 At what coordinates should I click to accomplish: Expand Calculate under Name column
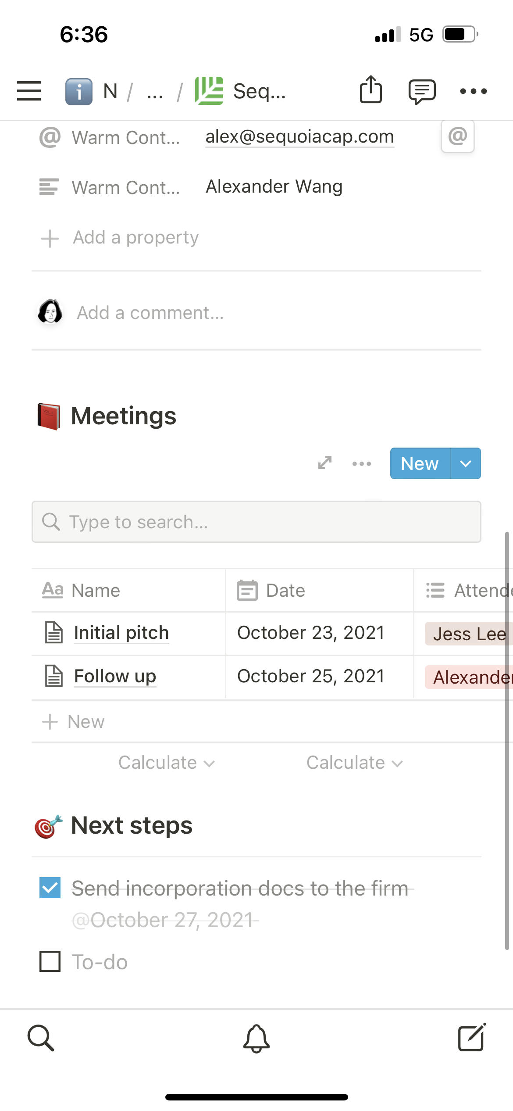[x=167, y=763]
